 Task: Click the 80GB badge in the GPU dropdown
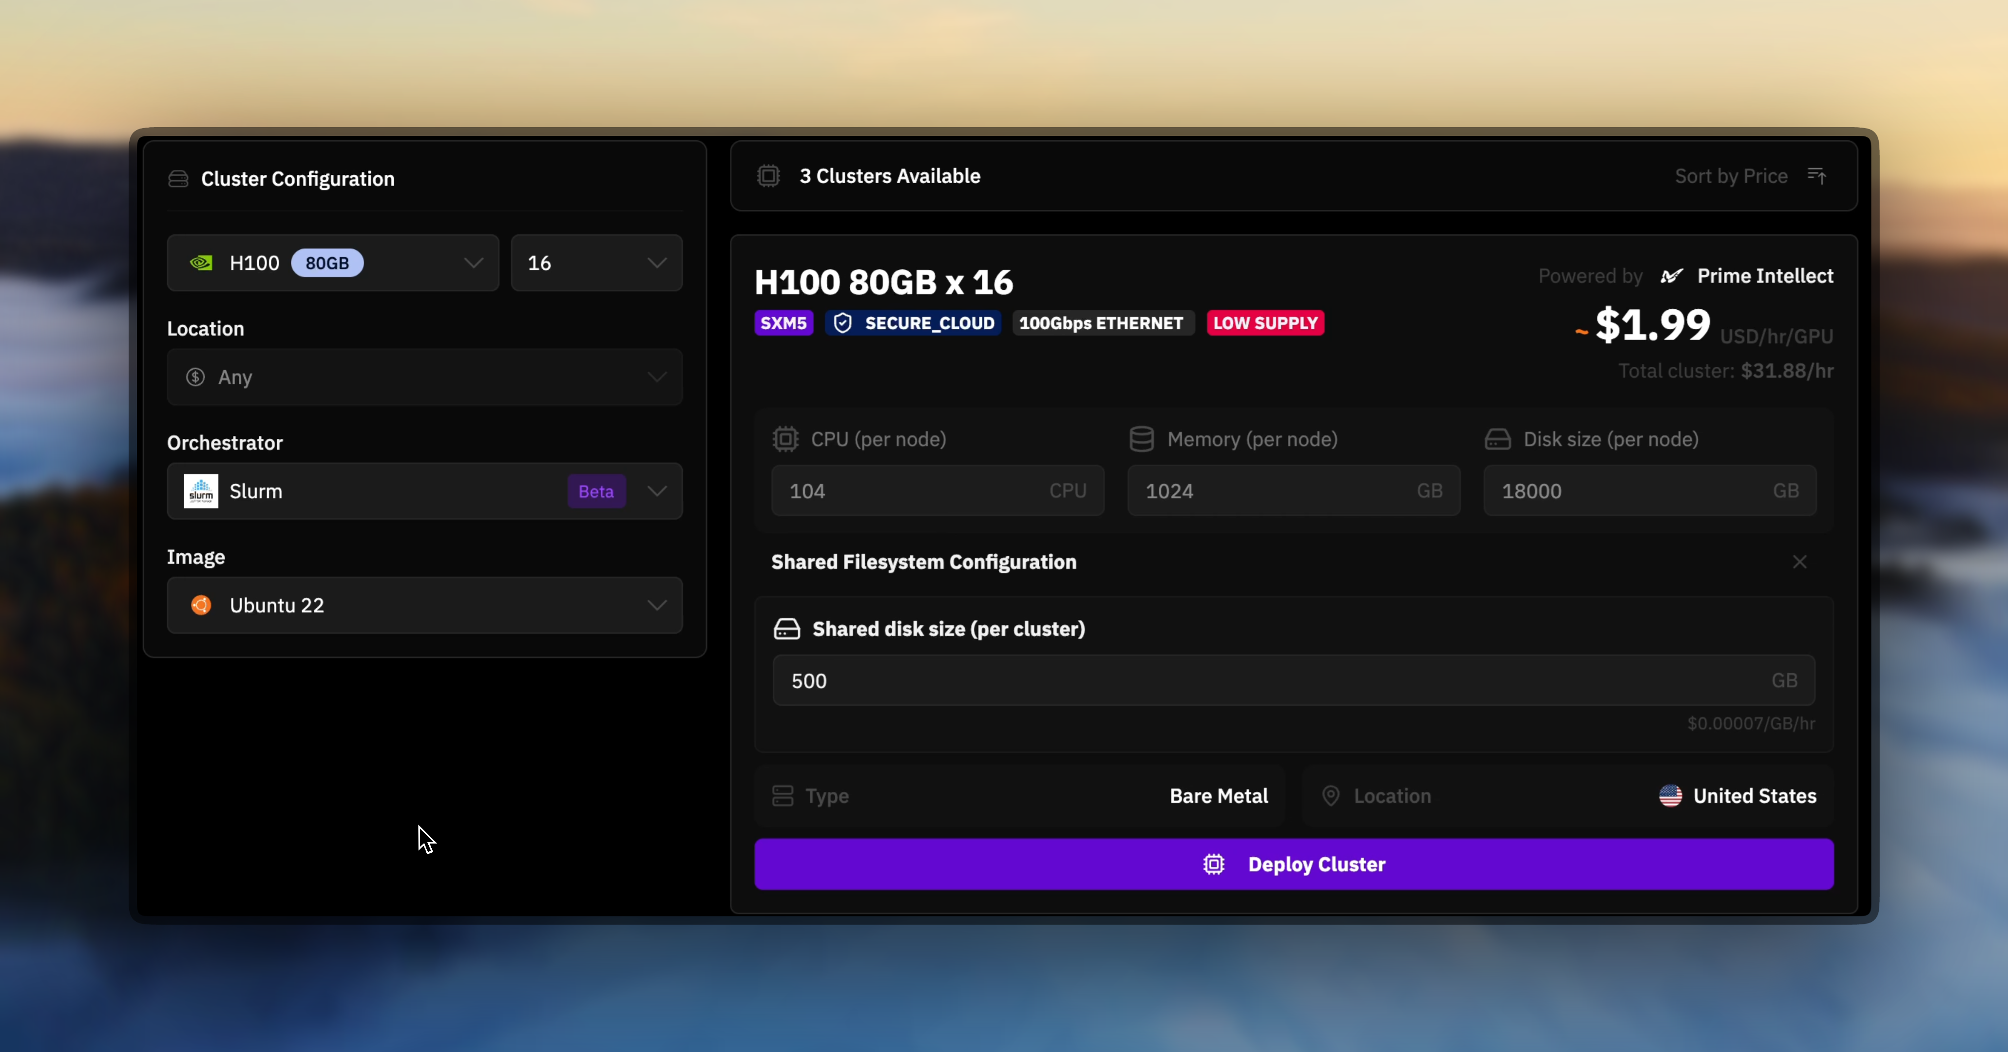[x=327, y=263]
